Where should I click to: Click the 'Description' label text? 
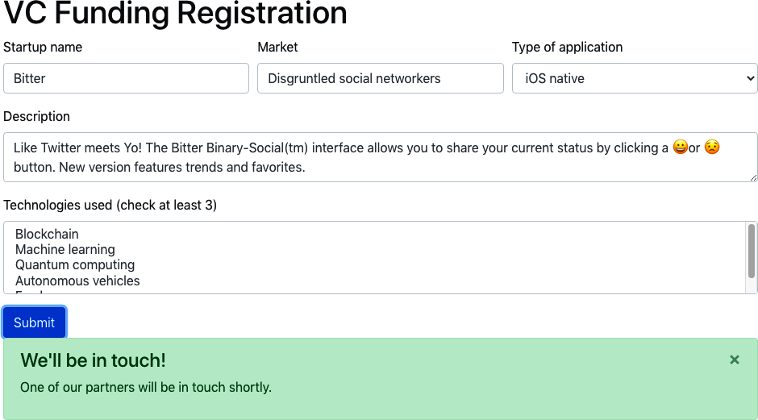pos(36,116)
